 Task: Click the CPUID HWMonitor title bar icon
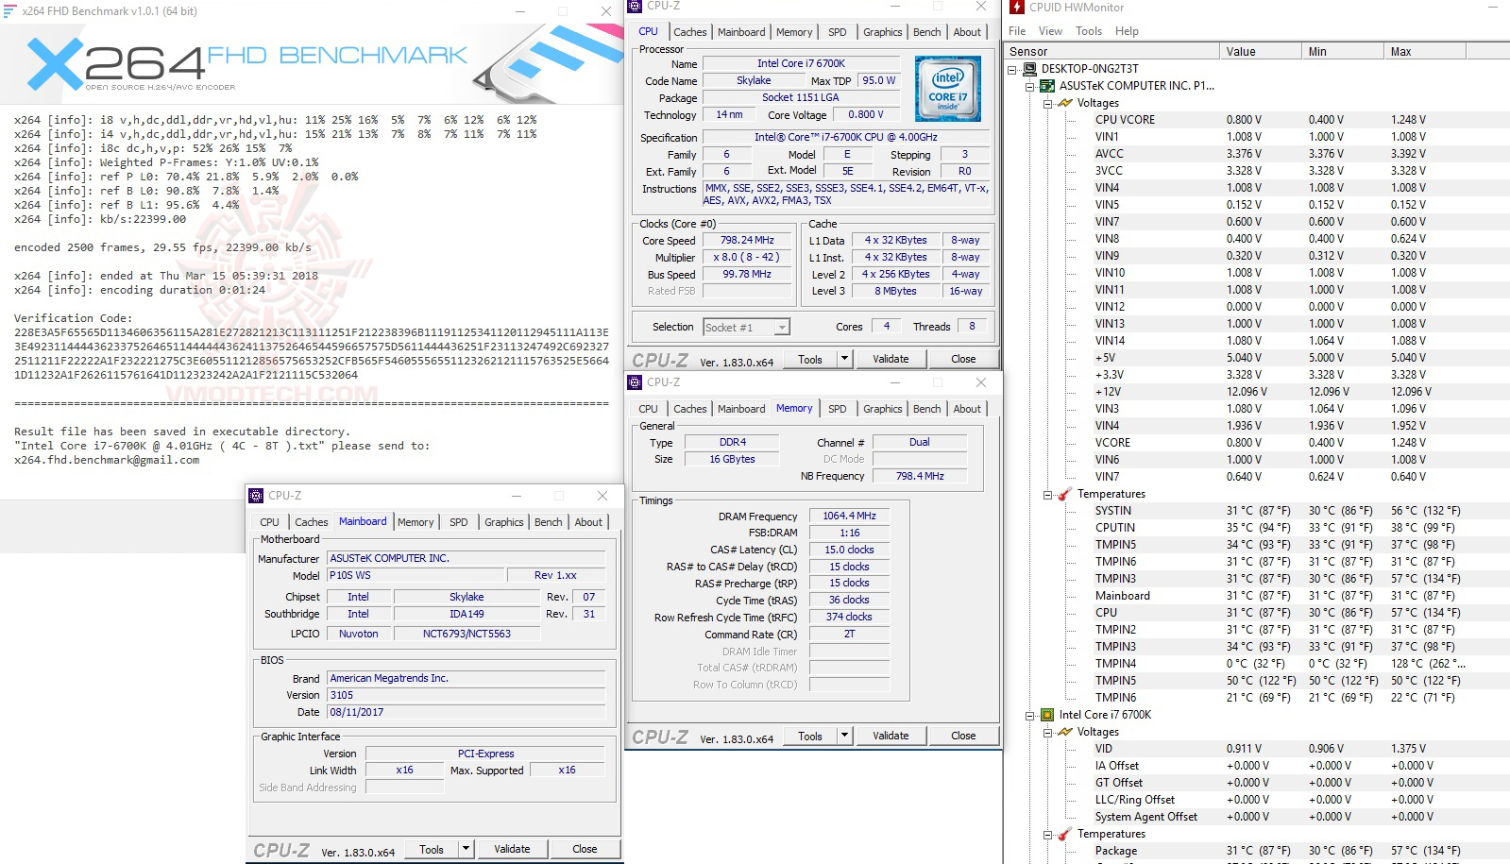pyautogui.click(x=1017, y=7)
